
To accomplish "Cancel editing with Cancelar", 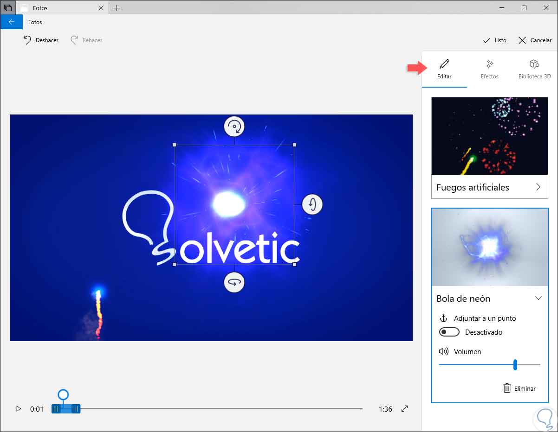I will [535, 40].
